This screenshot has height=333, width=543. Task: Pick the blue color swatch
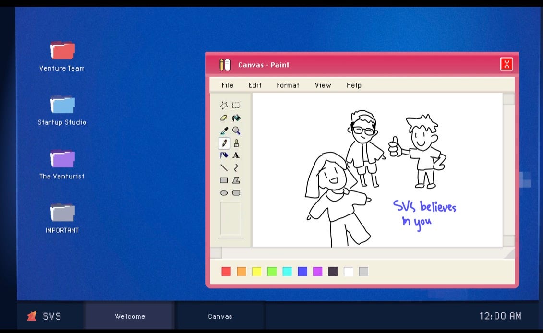pos(302,272)
